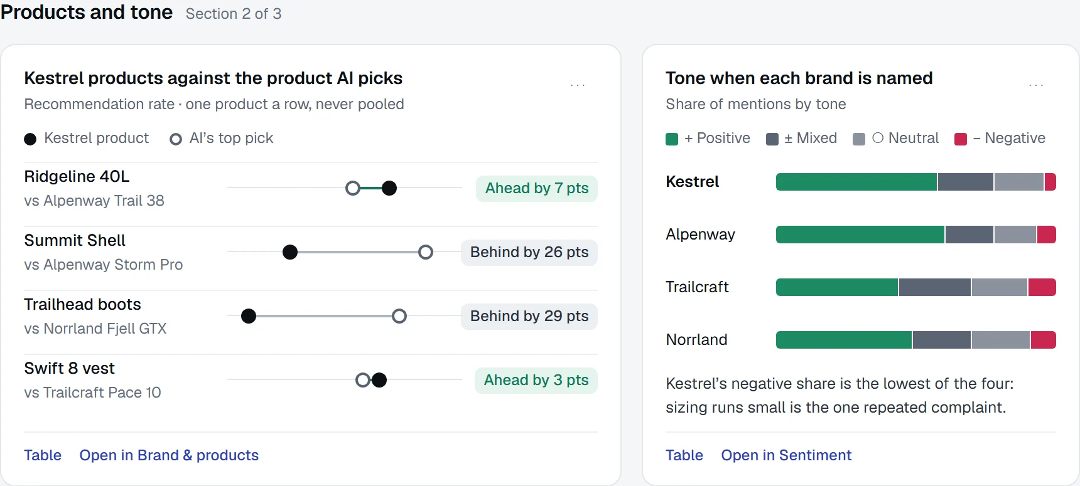This screenshot has height=486, width=1080.
Task: Click the Trailhead boots hollow AI pick marker
Action: (399, 316)
